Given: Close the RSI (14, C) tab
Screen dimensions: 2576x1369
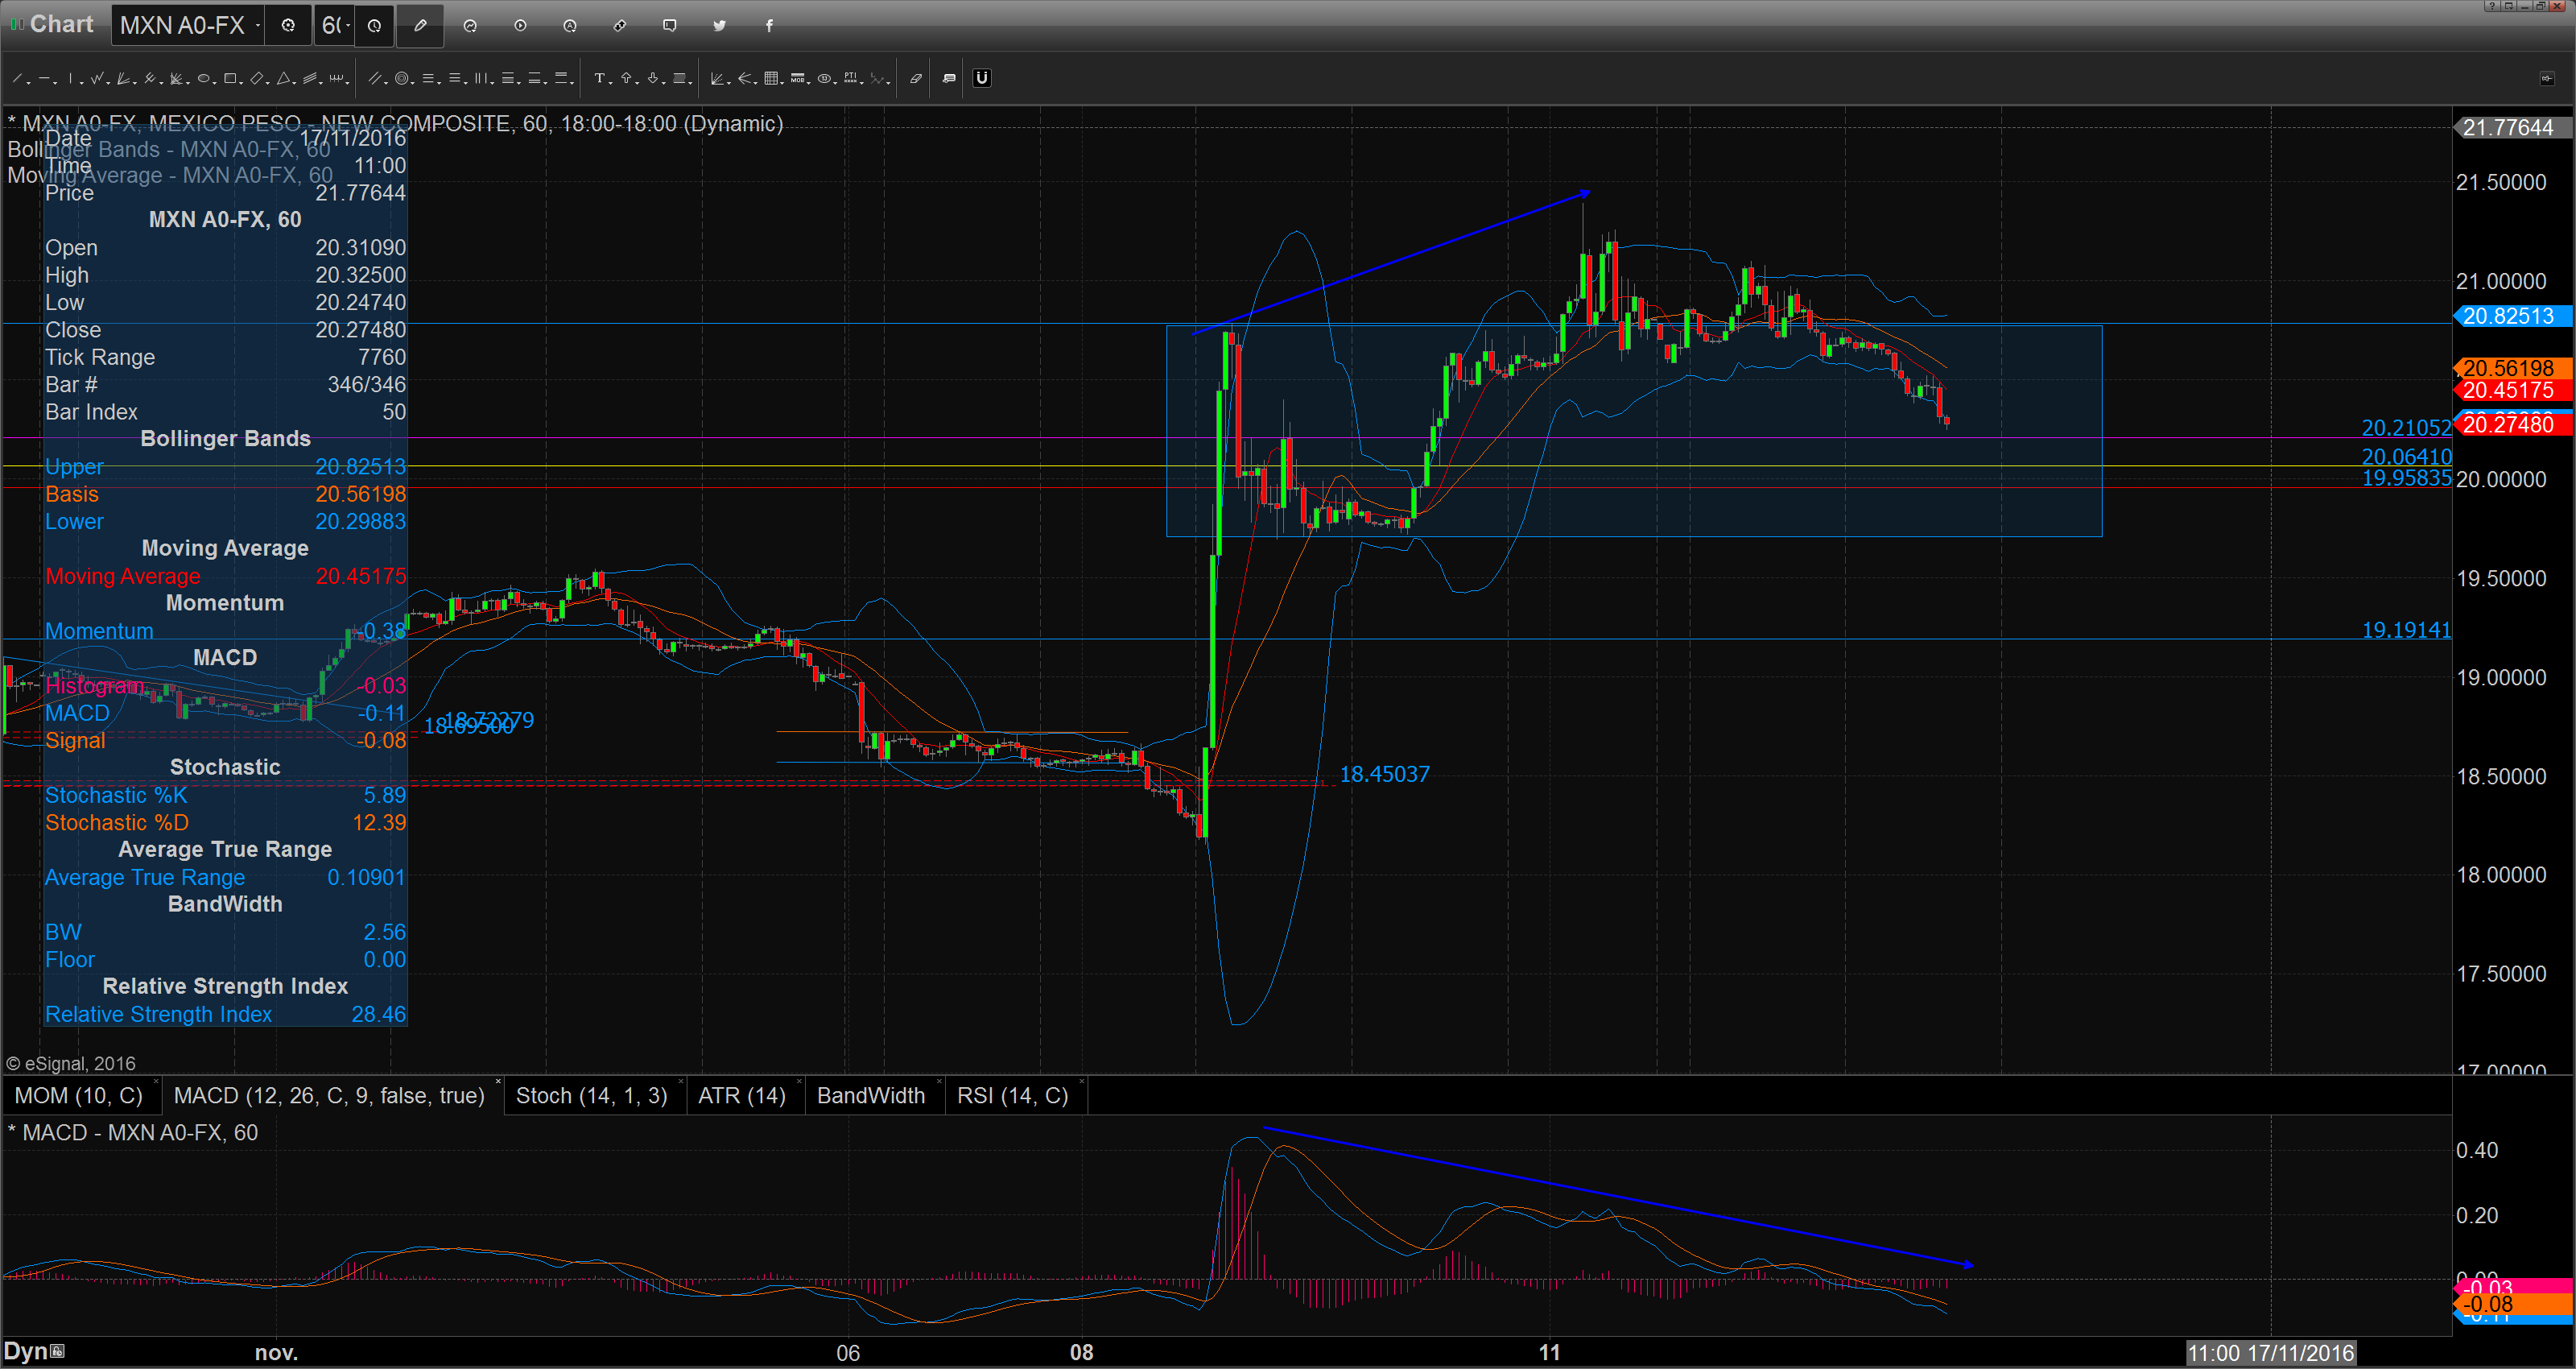Looking at the screenshot, I should (x=1082, y=1082).
